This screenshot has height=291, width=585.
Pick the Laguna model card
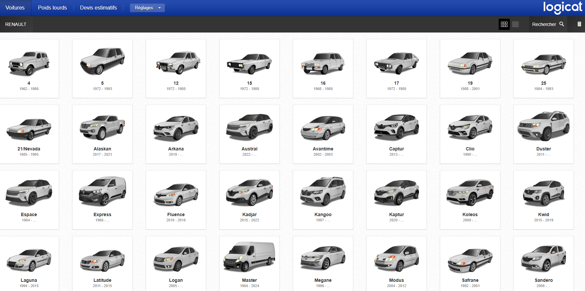pos(29,264)
